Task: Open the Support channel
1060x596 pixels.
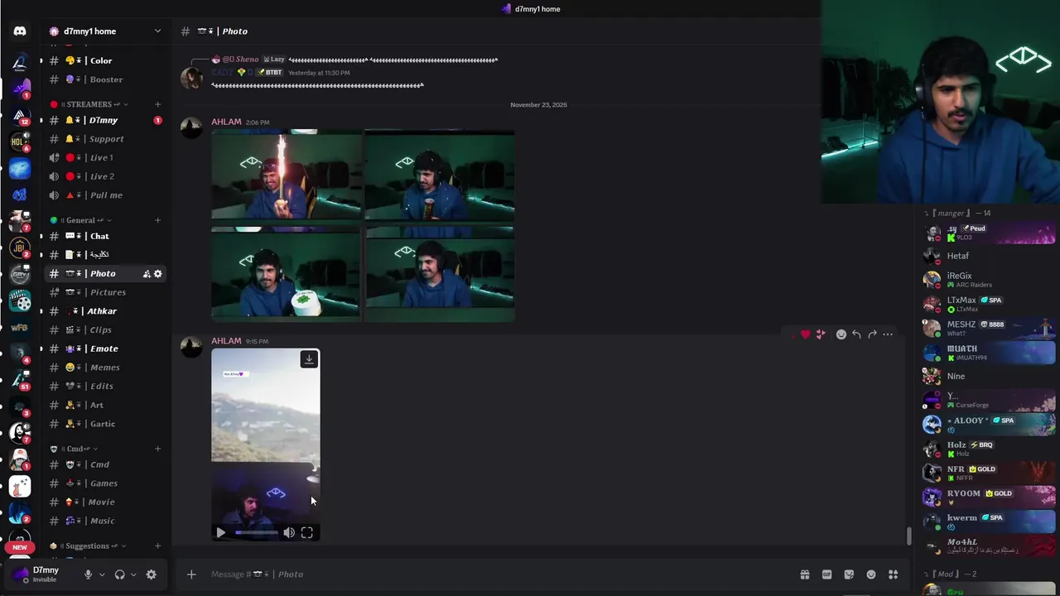Action: click(105, 139)
